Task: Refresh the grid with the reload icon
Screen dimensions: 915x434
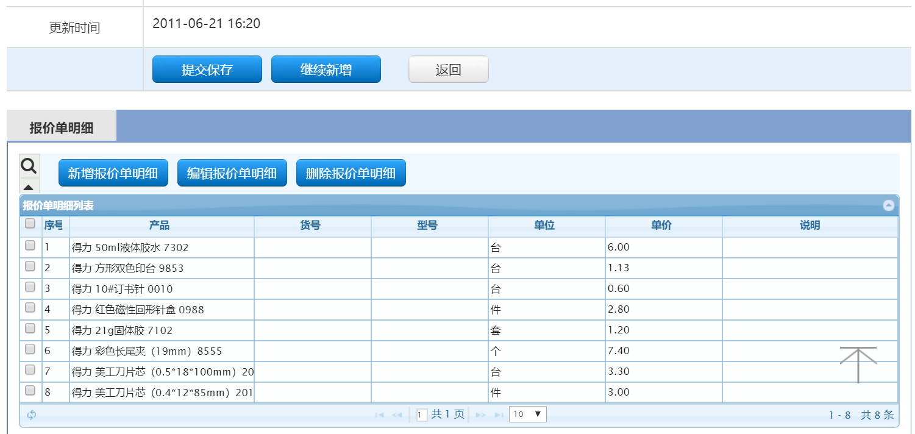Action: 31,414
